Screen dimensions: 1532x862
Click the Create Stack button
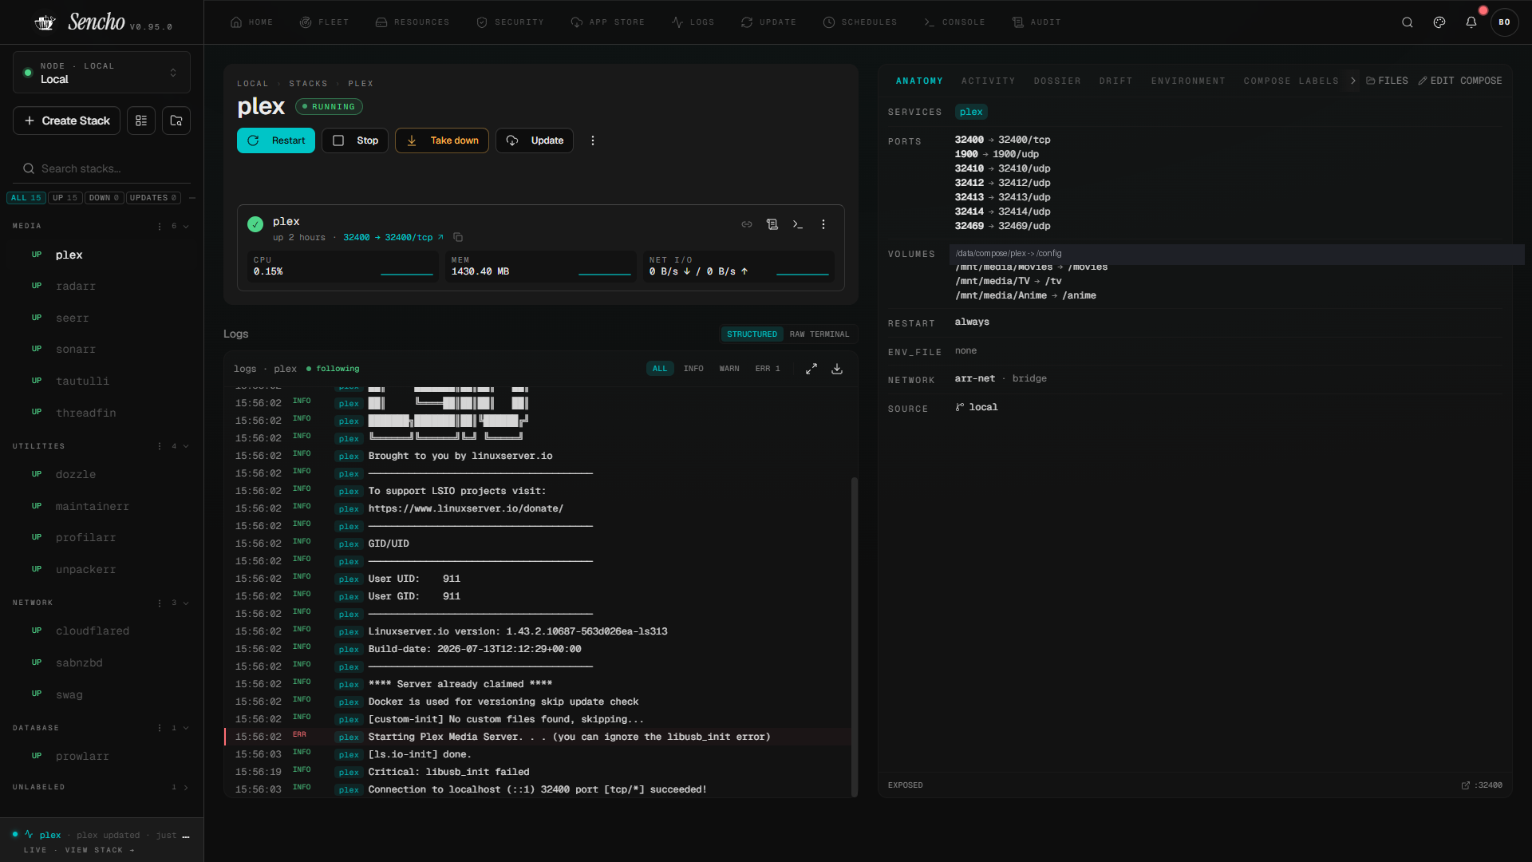[x=67, y=121]
